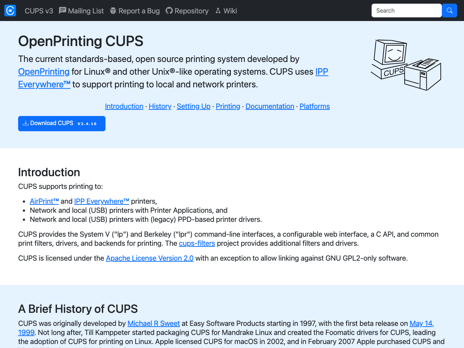
Task: Click the Wiki people icon
Action: pos(217,11)
